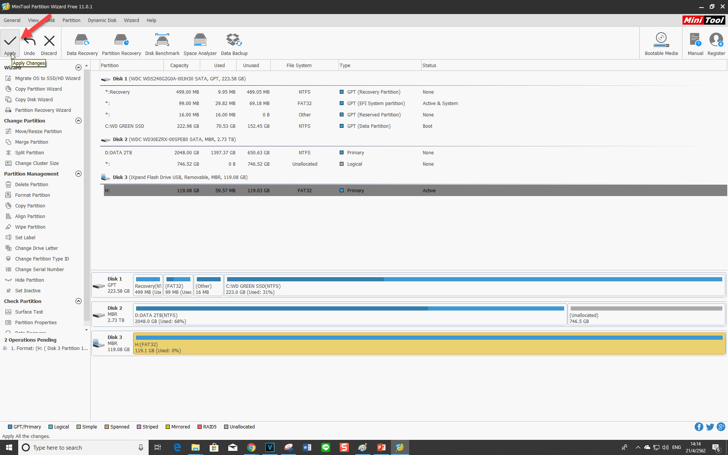Start Partition Recovery Wizard in sidebar
The image size is (728, 455).
coord(43,110)
